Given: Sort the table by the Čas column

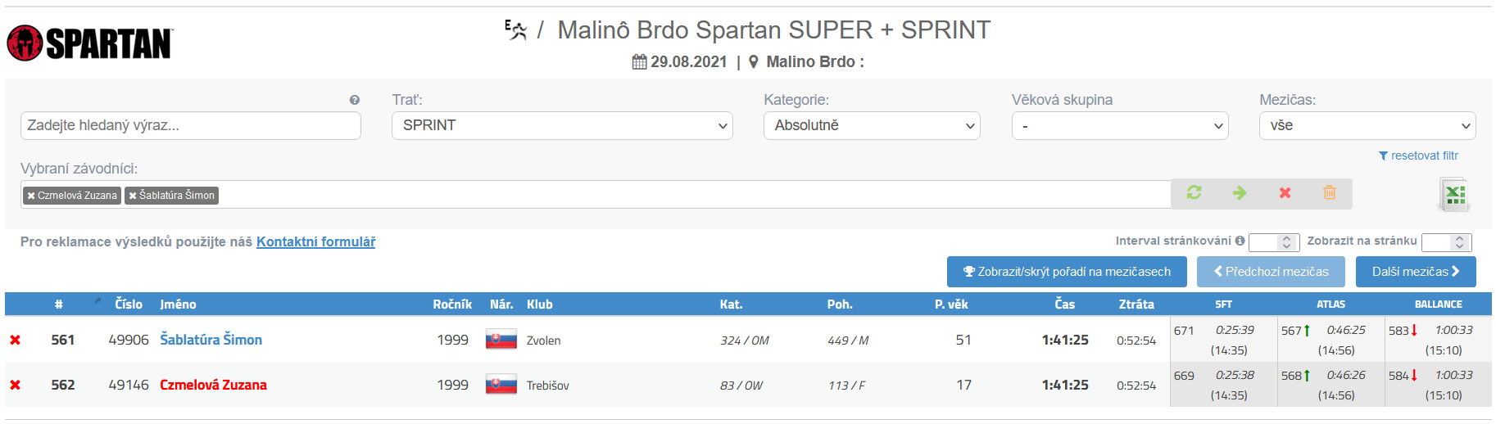Looking at the screenshot, I should (1064, 304).
